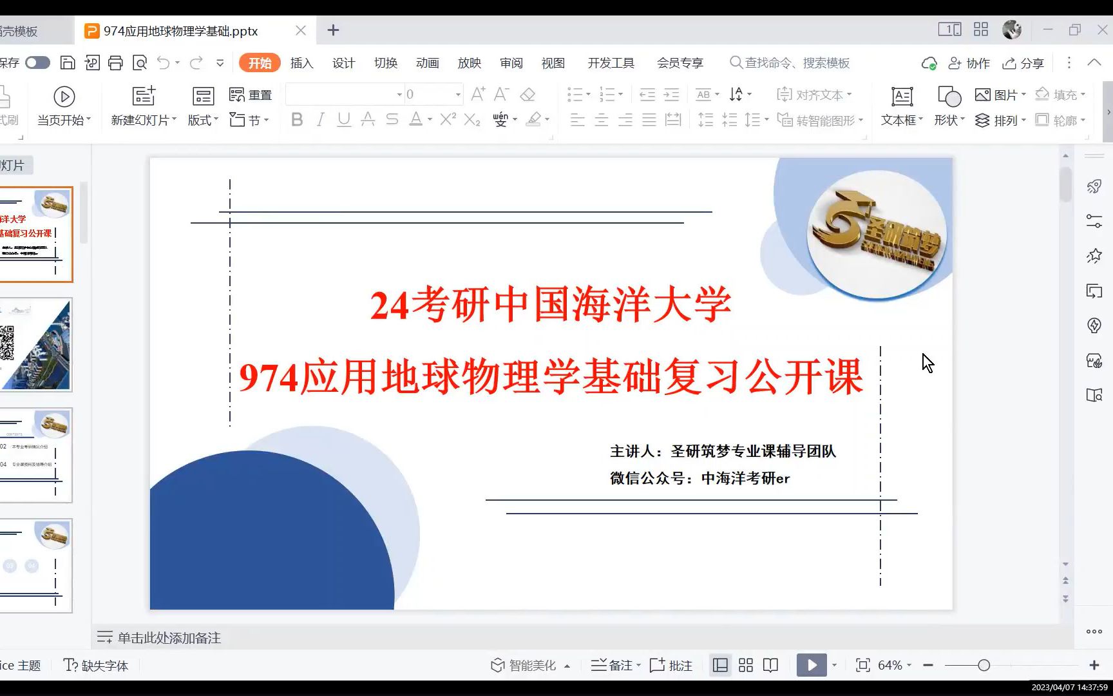This screenshot has width=1113, height=696.
Task: Apply subscript formatting
Action: [472, 119]
